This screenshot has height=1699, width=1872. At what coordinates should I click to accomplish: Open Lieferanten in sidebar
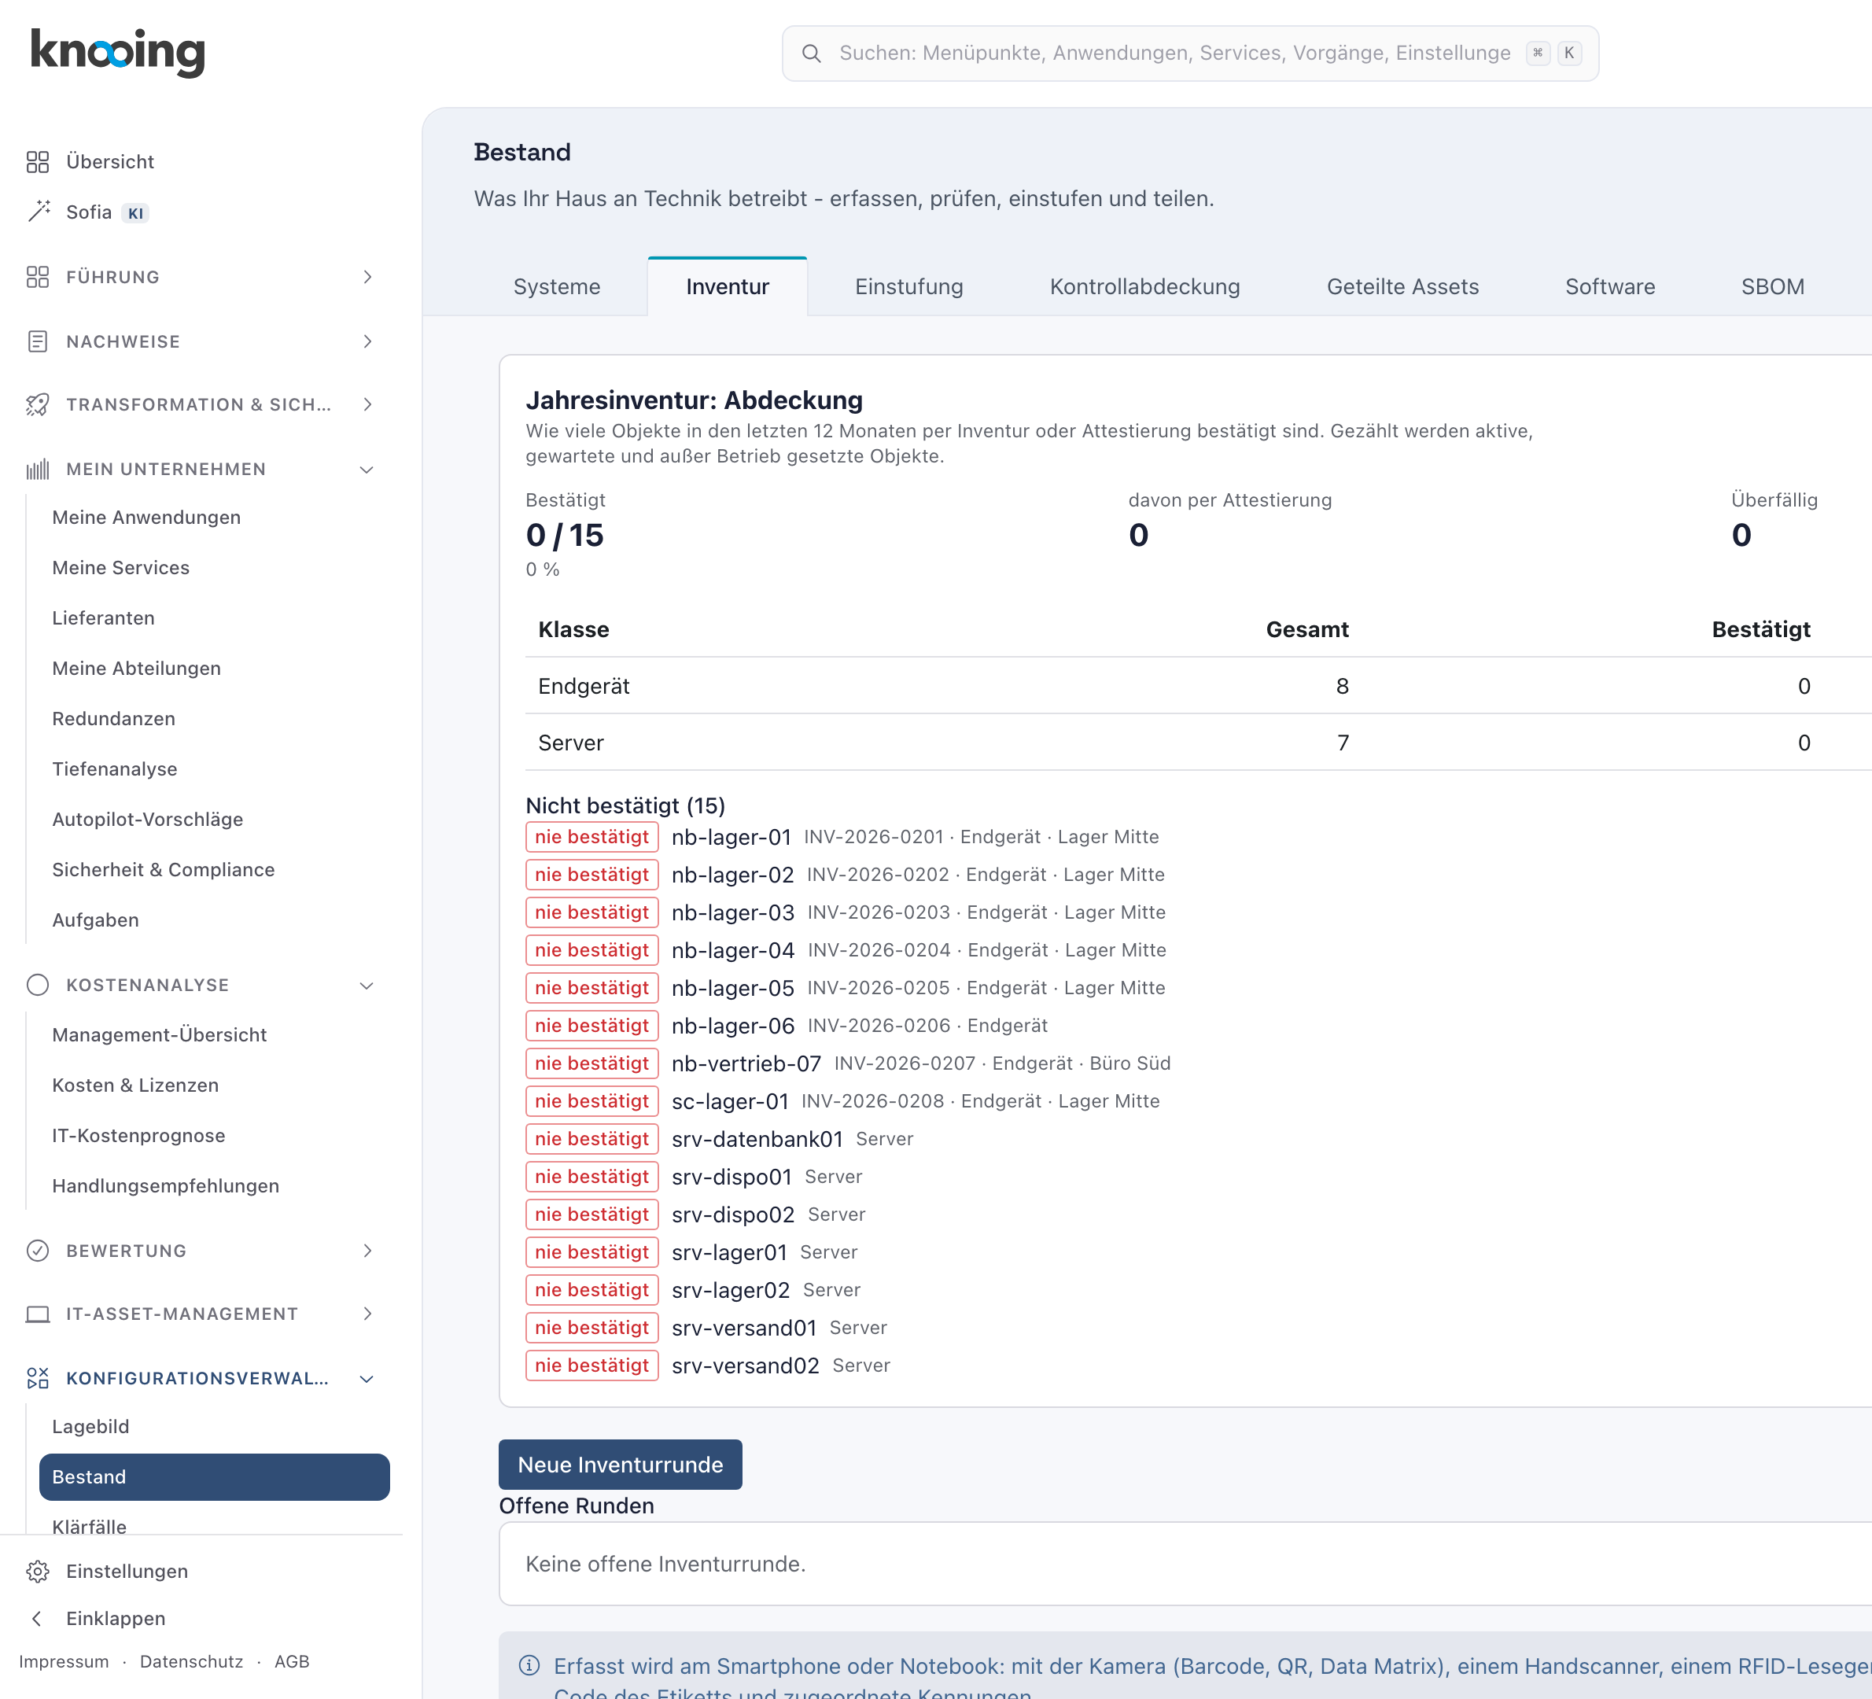pos(103,618)
